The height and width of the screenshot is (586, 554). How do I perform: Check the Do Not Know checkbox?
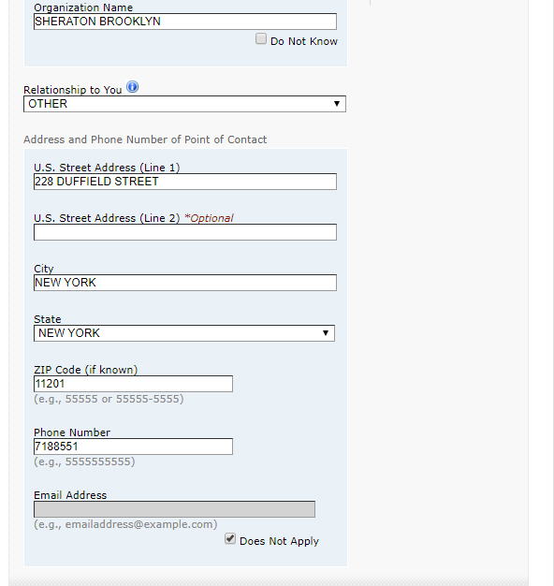(x=261, y=39)
